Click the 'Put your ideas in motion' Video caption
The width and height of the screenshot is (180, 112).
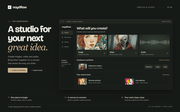pyautogui.click(x=116, y=55)
